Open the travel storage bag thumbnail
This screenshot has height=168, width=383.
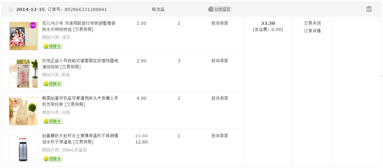point(23,36)
